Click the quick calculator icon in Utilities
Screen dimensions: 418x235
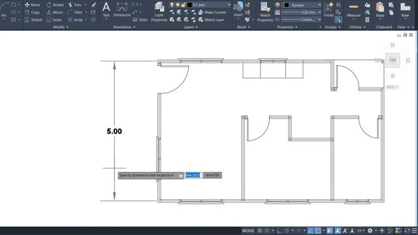point(367,20)
